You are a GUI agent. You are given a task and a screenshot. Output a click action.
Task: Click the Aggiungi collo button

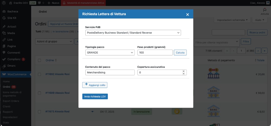[95, 85]
